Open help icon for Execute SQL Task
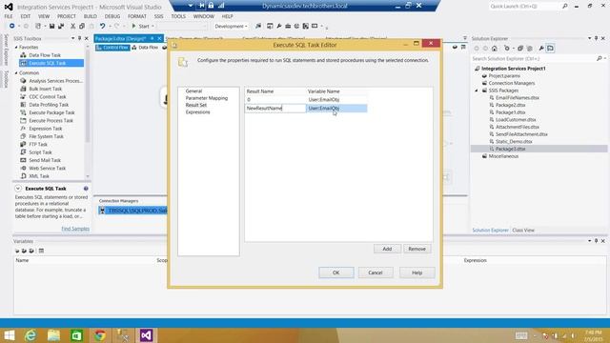This screenshot has height=343, width=610. [x=86, y=189]
